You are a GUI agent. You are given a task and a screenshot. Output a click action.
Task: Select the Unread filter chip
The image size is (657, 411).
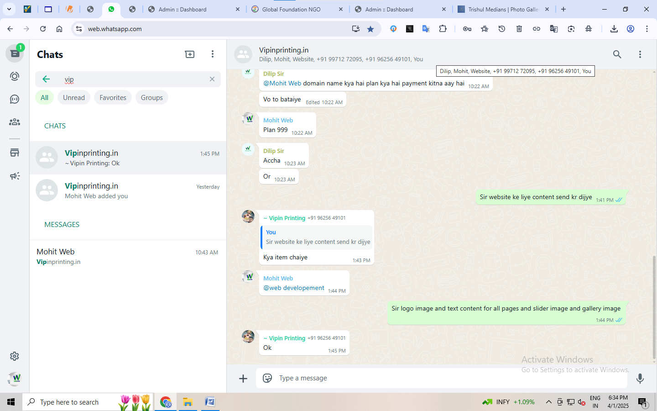pyautogui.click(x=74, y=97)
